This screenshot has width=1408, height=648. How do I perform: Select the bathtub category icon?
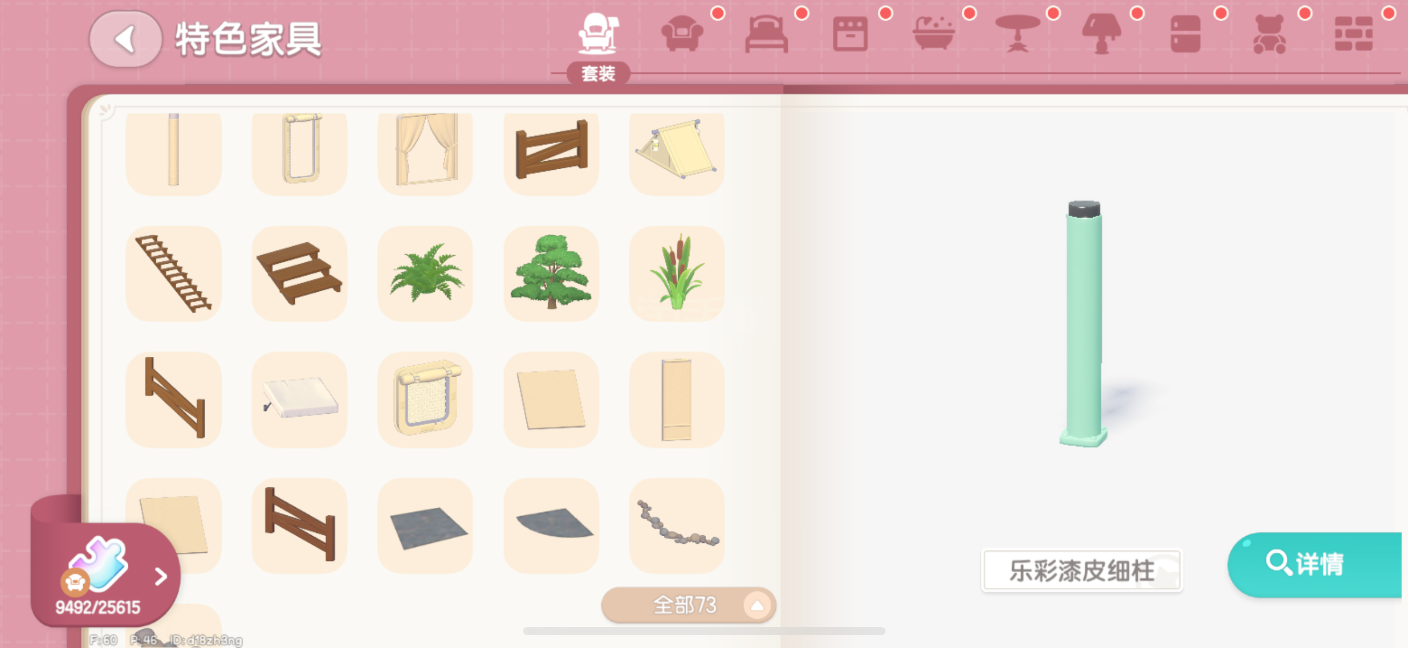click(x=933, y=34)
